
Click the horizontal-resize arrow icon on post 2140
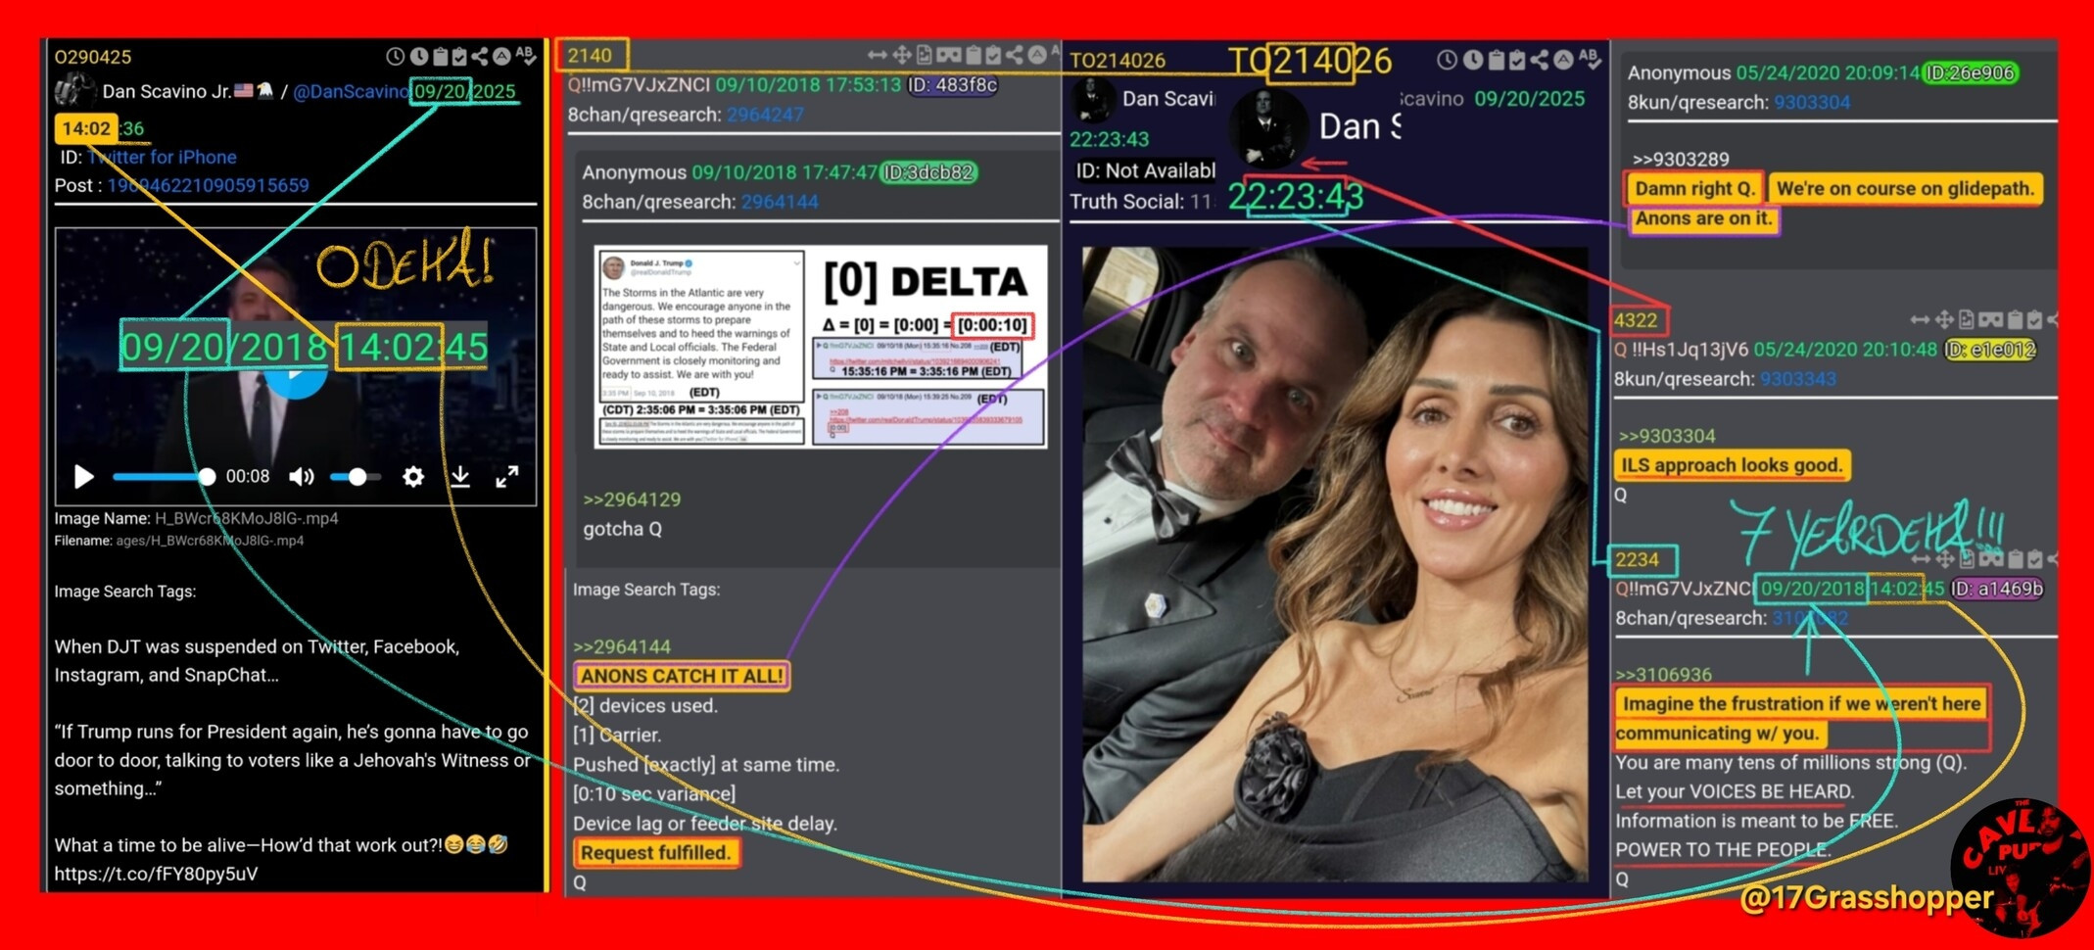pos(878,55)
